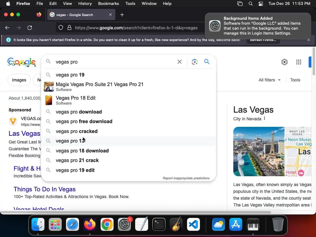316x237 pixels.
Task: Click the Stage Manager menu bar icon
Action: pos(240,4)
